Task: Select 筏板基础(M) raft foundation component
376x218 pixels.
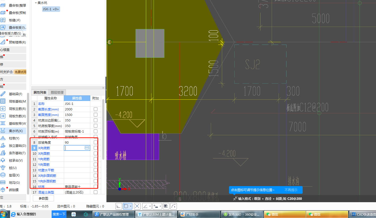Action: coord(13,101)
